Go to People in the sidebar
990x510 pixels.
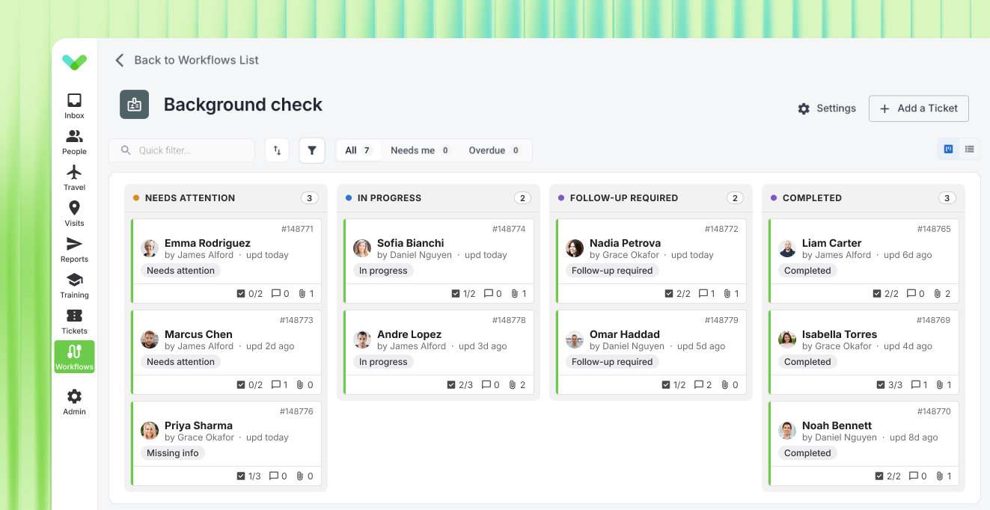(x=74, y=141)
